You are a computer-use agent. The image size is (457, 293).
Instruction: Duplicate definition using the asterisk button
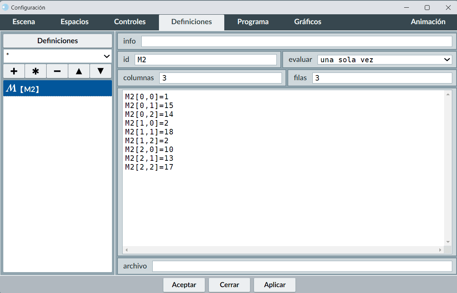click(x=36, y=71)
